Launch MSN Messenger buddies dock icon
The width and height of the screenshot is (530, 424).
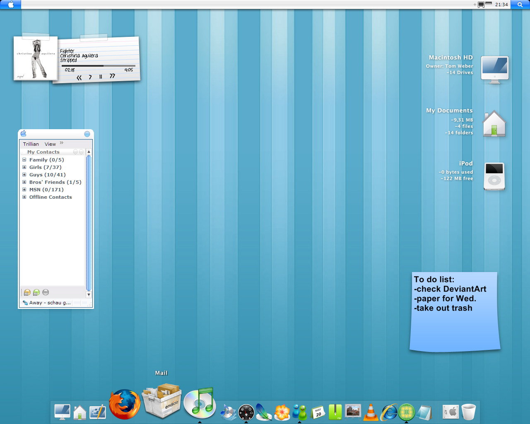[299, 412]
